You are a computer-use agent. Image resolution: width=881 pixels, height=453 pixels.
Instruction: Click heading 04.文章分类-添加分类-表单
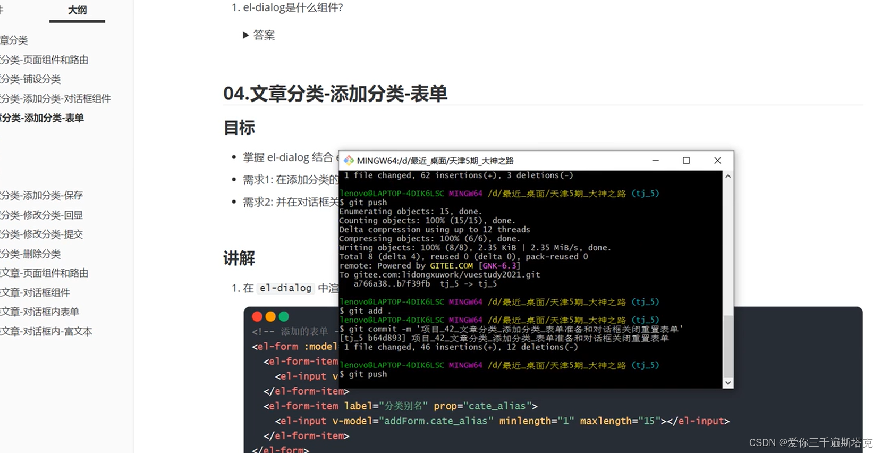click(335, 94)
